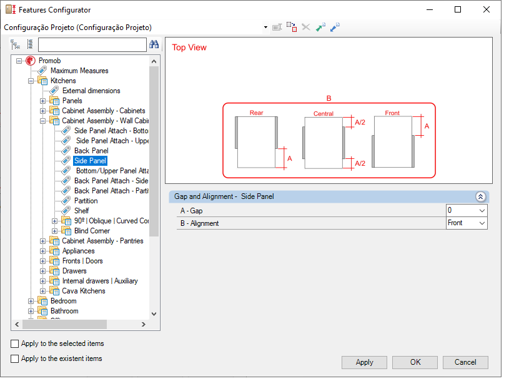
Task: Click the rename configuration toolbar icon
Action: tap(277, 28)
